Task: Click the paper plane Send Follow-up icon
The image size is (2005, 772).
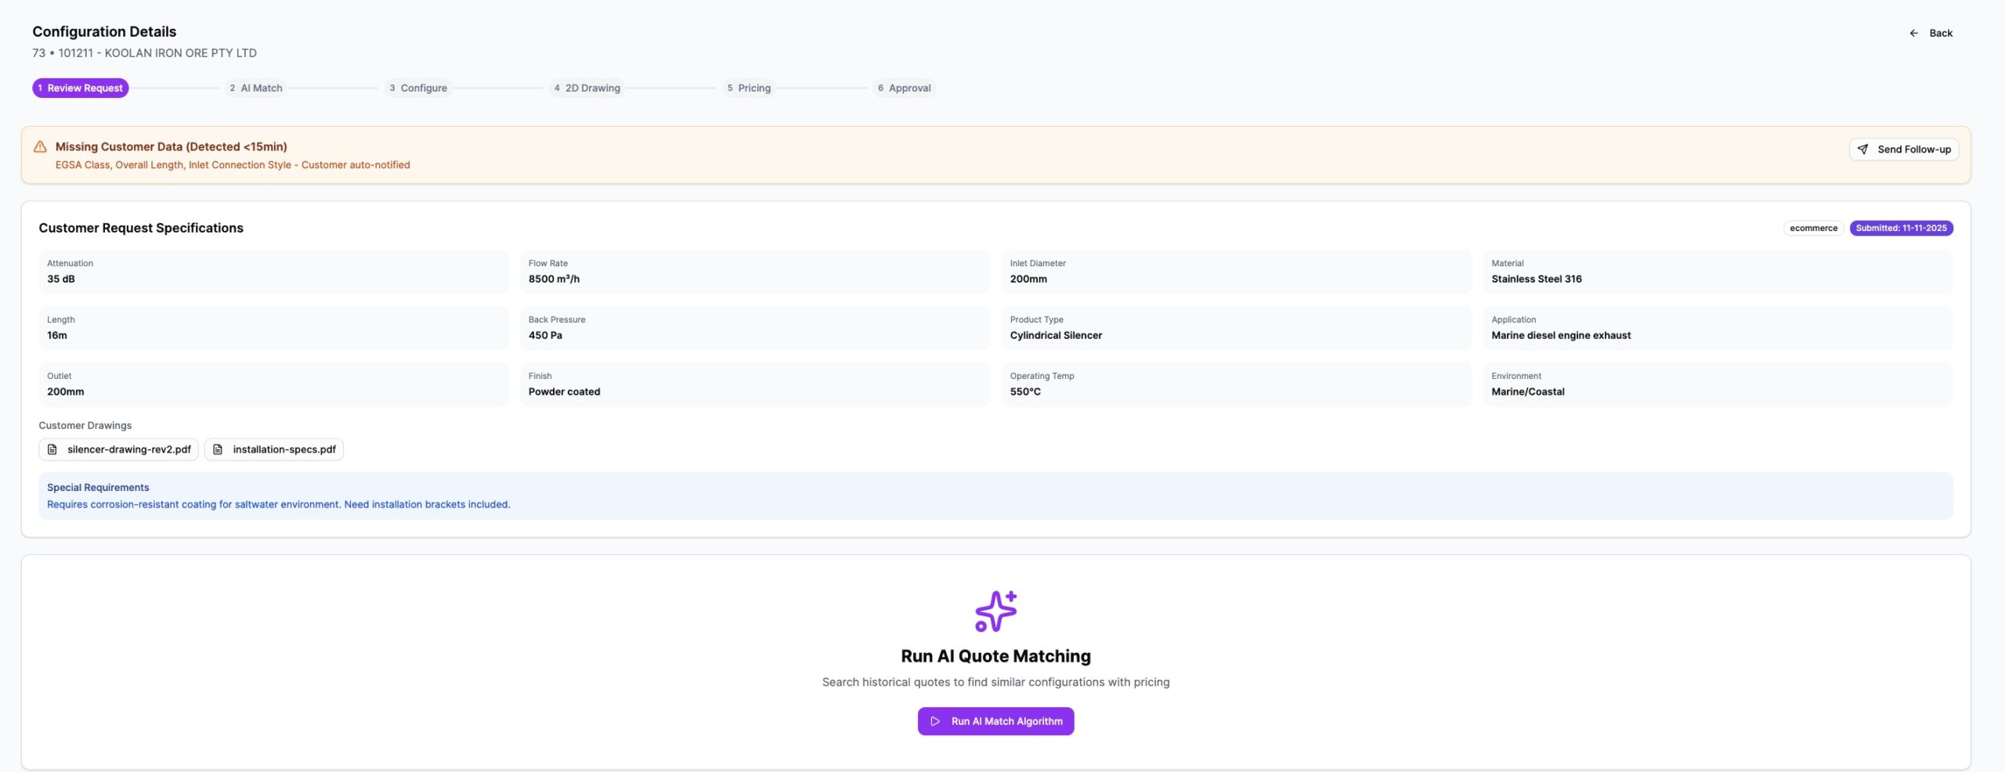Action: click(x=1863, y=149)
